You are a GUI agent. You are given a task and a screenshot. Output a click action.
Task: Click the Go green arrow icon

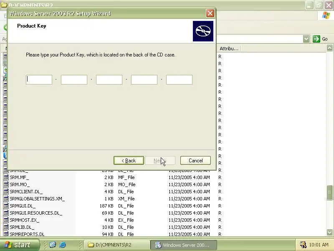click(316, 39)
